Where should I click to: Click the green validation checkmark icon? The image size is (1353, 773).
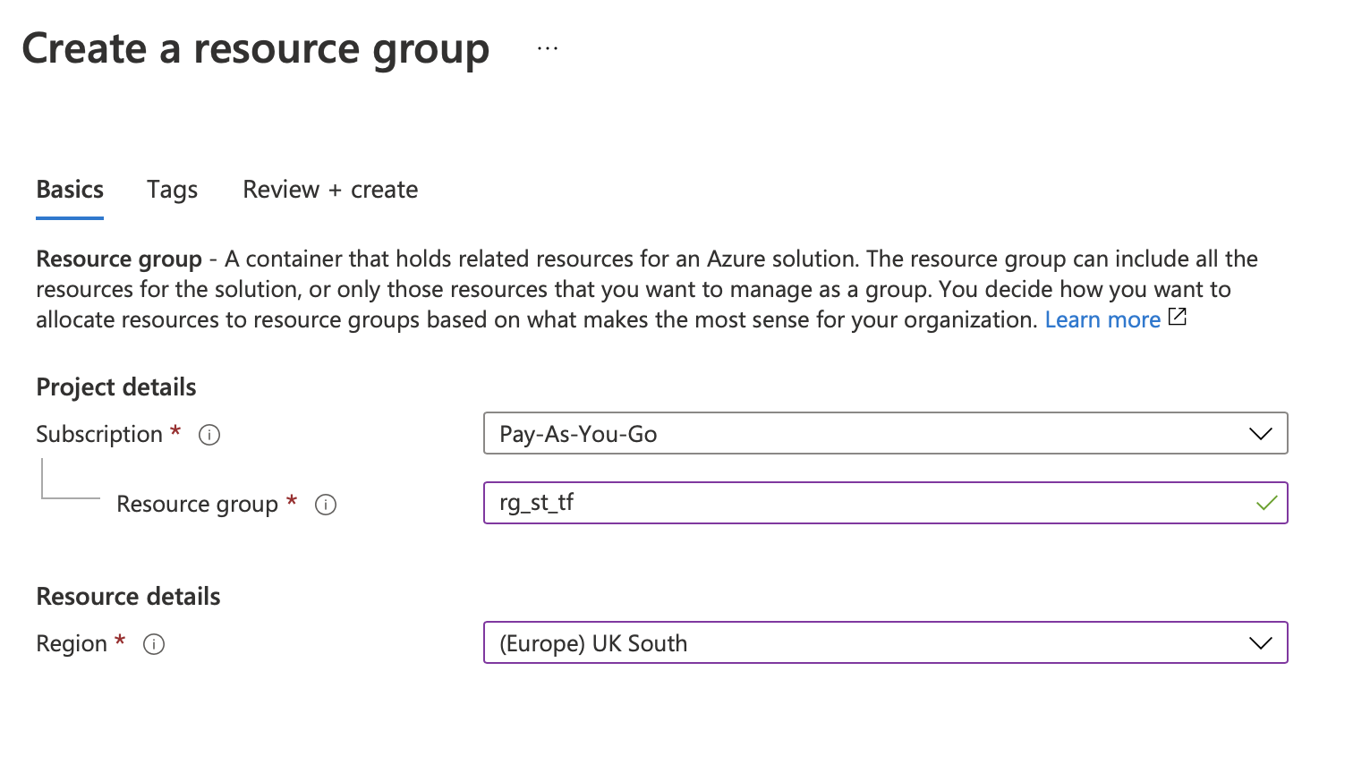(1266, 504)
